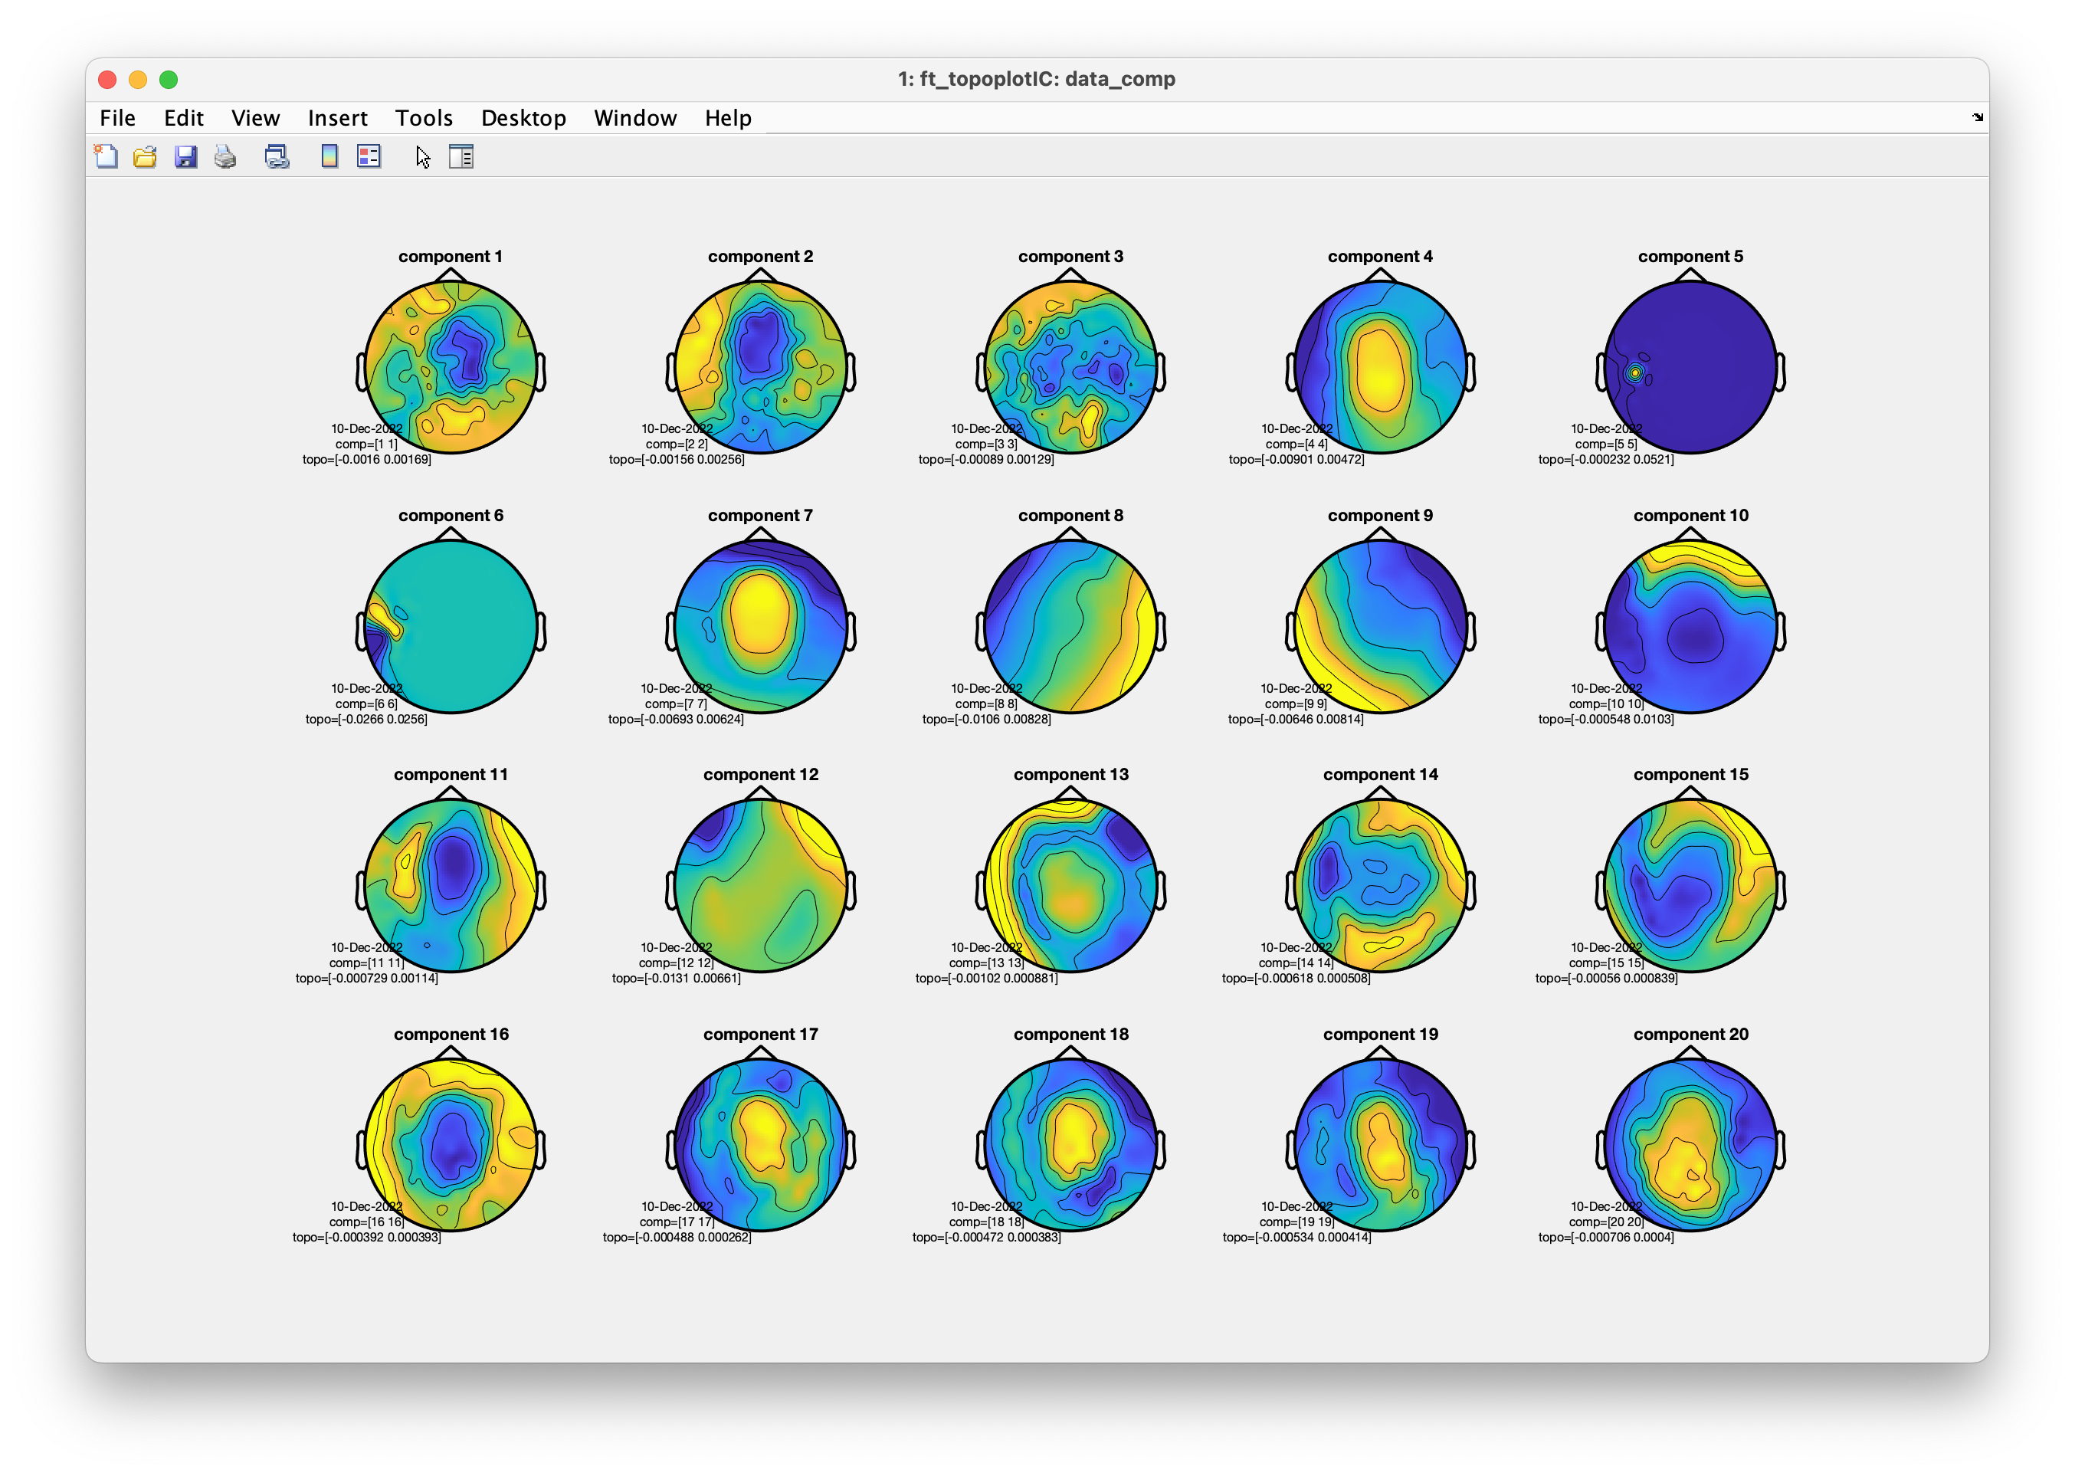
Task: Click the green macOS zoom window button
Action: (x=168, y=79)
